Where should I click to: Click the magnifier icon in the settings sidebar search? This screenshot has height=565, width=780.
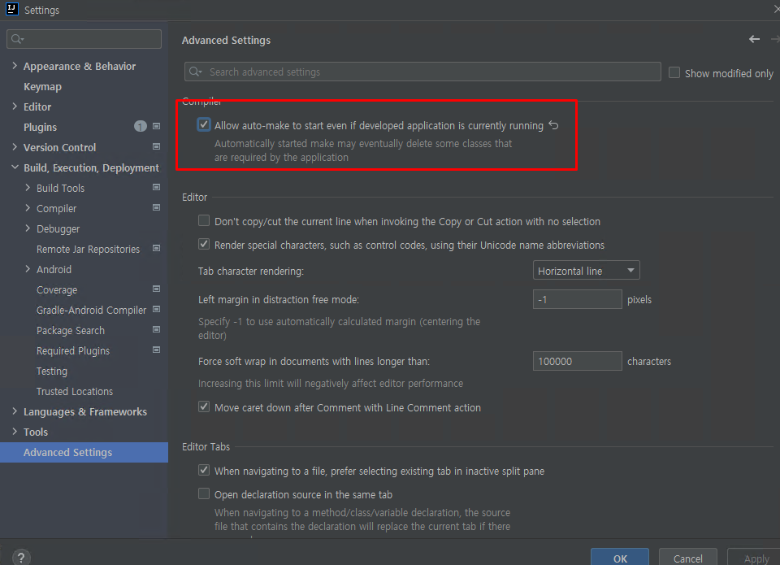point(15,38)
